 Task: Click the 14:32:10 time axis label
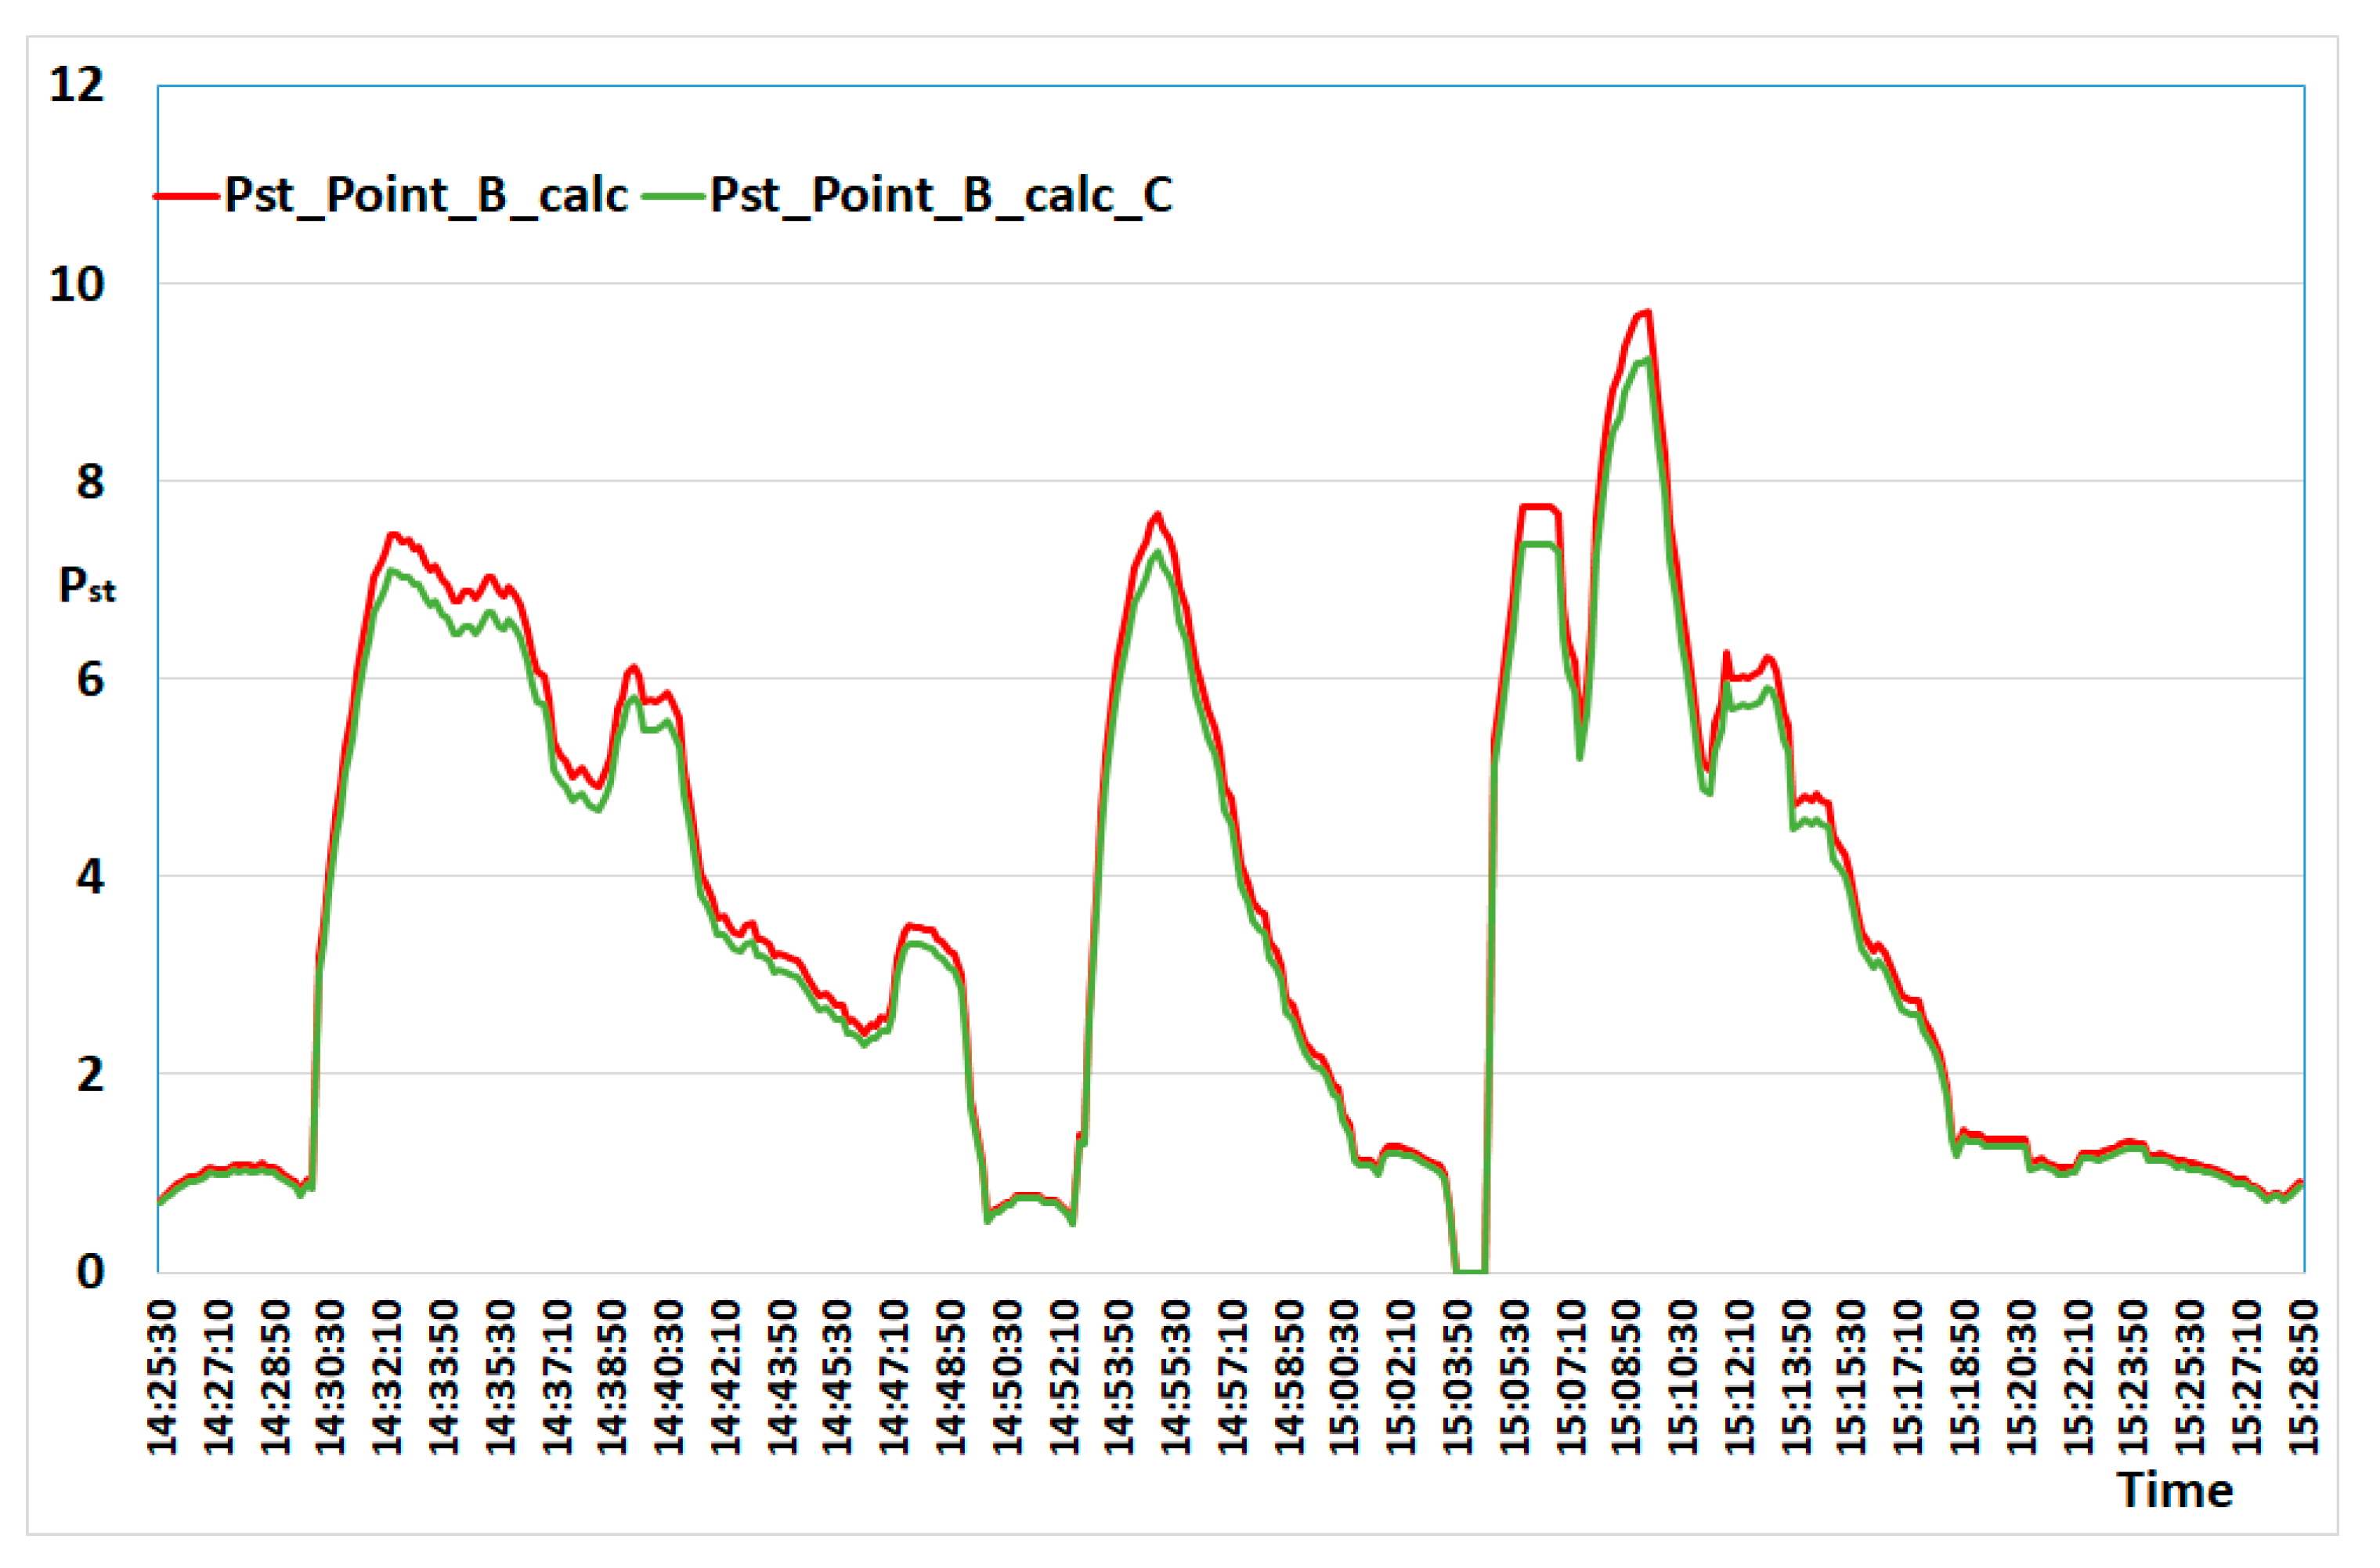[387, 1377]
